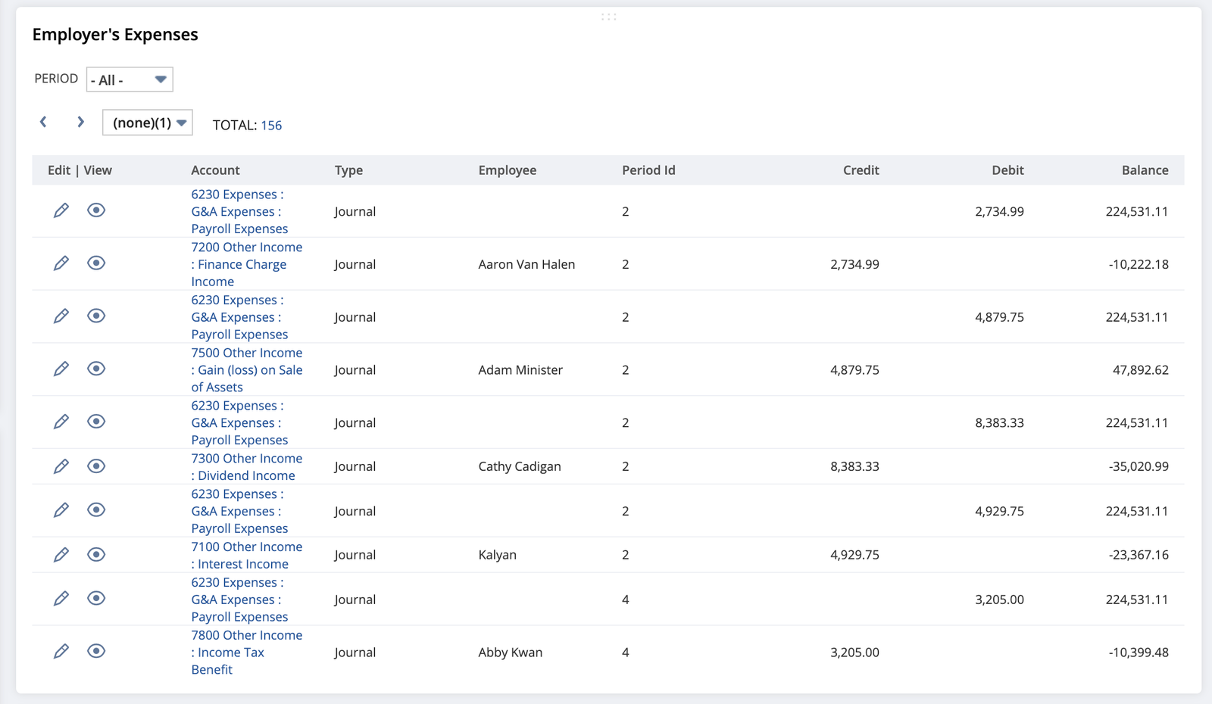Select the Aaron Van Halen employee cell
Viewport: 1212px width, 704px height.
tap(526, 264)
